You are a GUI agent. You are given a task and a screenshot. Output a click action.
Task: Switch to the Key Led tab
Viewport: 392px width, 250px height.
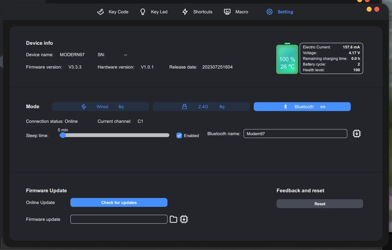pos(154,12)
